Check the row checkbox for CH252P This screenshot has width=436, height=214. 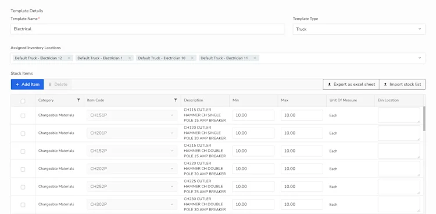pos(23,187)
